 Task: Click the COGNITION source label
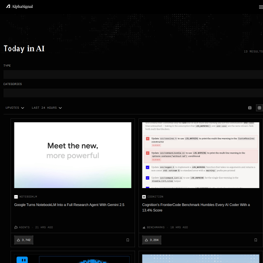coord(155,197)
